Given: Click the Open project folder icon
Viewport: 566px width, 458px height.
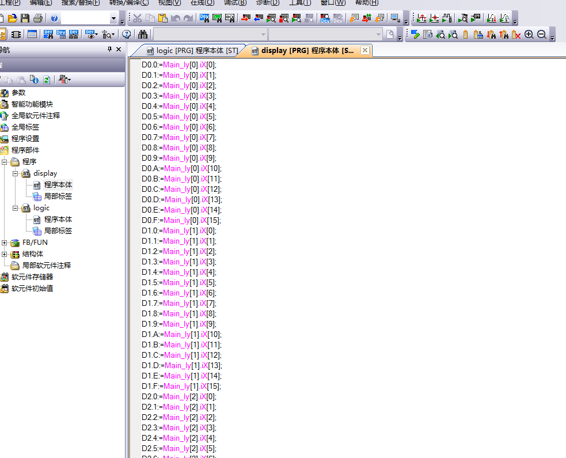Looking at the screenshot, I should (x=12, y=18).
